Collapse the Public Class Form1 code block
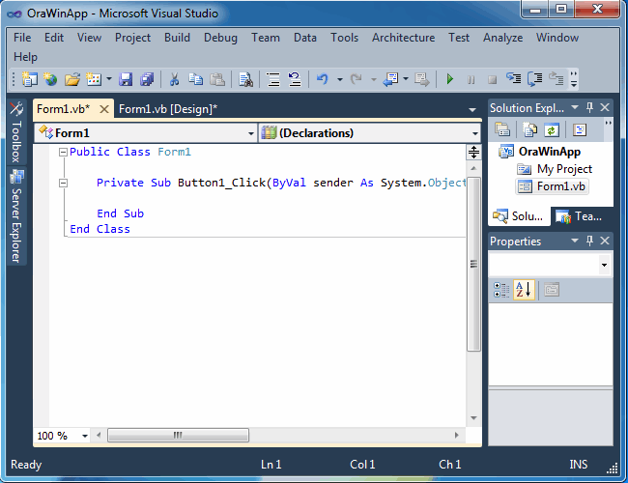628x483 pixels. [x=62, y=153]
